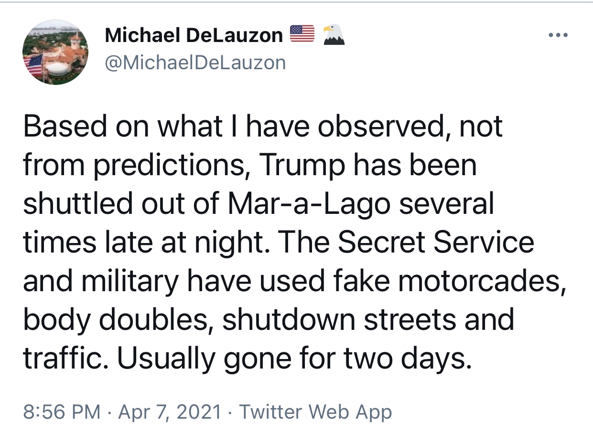Click "Secret Service" in the tweet text
This screenshot has width=593, height=443.
[x=436, y=243]
